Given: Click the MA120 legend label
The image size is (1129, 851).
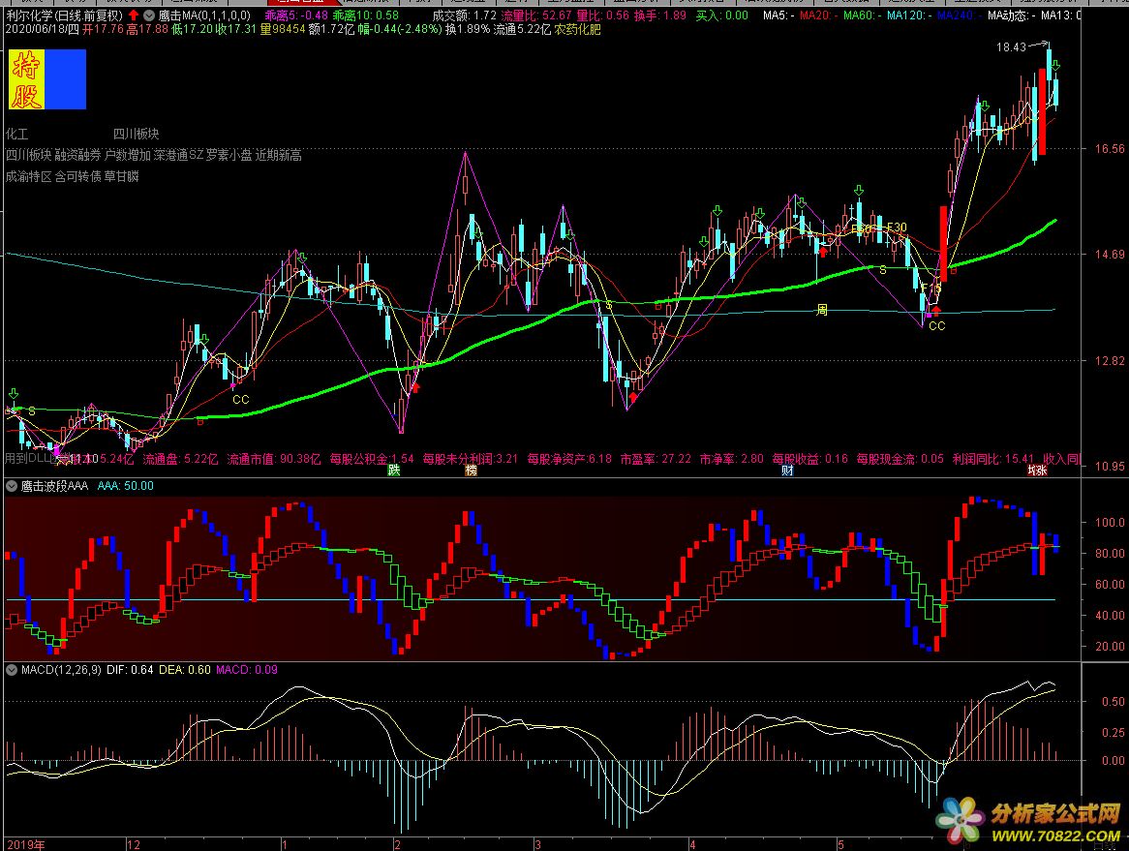Looking at the screenshot, I should (x=908, y=15).
